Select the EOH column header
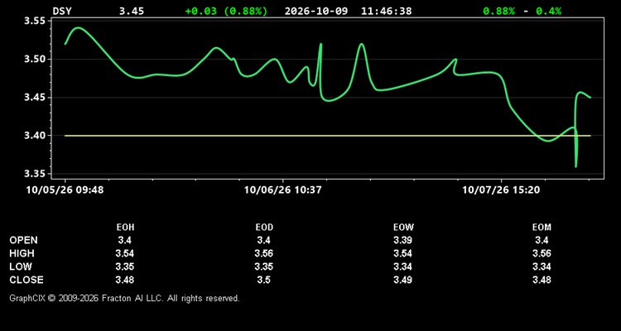Screen dimensions: 621x331 click(x=125, y=228)
